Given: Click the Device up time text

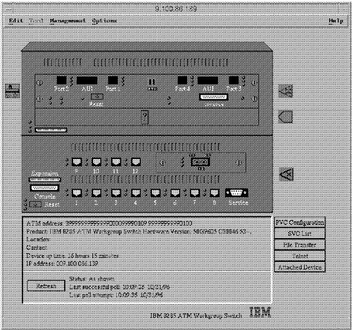Looking at the screenshot, I should point(72,256).
